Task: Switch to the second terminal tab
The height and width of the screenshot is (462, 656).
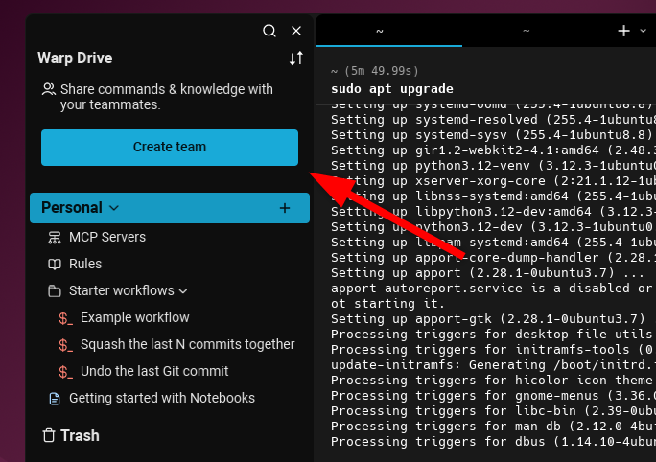Action: pos(526,31)
